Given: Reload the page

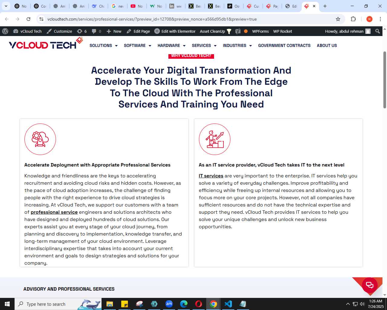Looking at the screenshot, I should click(x=28, y=19).
